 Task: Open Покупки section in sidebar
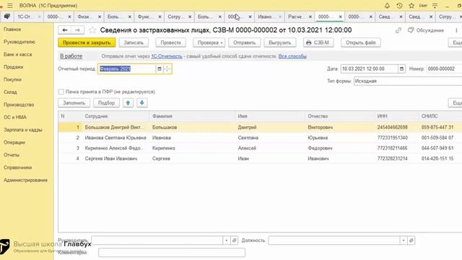(12, 79)
